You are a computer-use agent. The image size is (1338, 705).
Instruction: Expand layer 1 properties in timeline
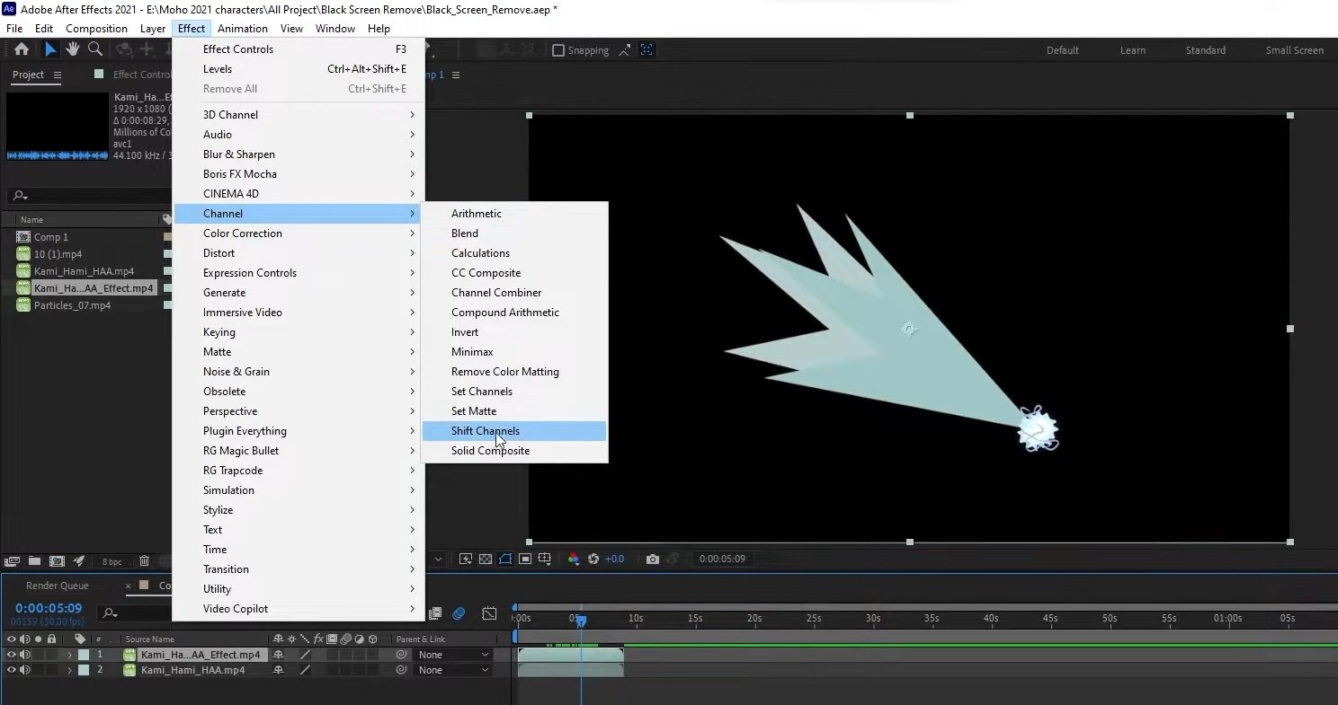pos(69,655)
